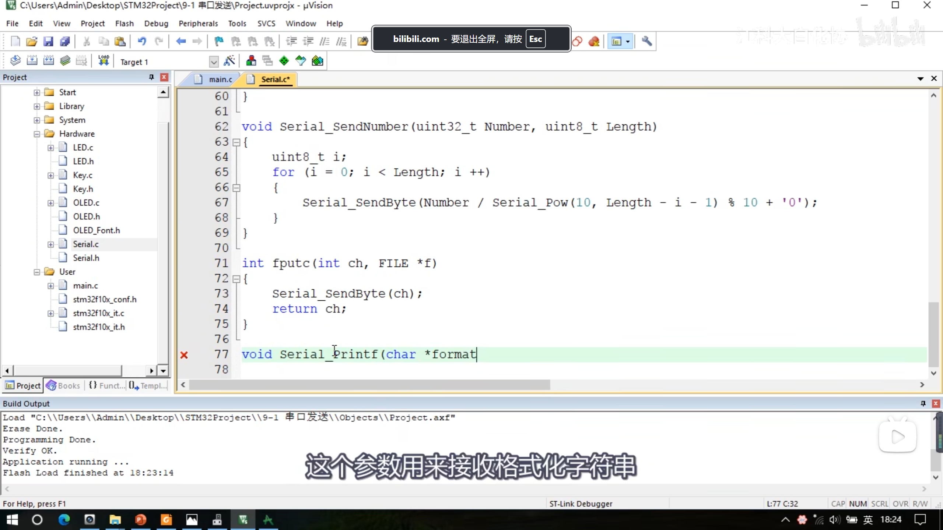The height and width of the screenshot is (530, 943).
Task: Open the Peripherals menu
Action: coord(198,24)
